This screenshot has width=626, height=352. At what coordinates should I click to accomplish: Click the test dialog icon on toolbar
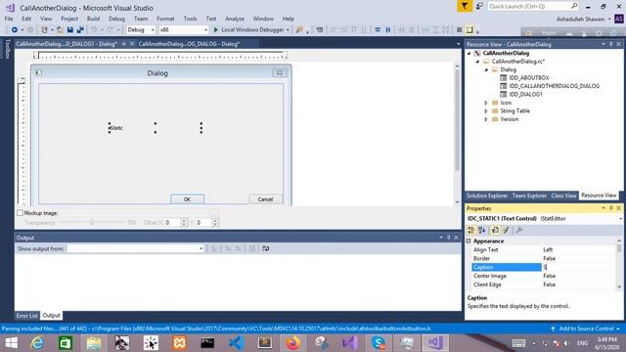point(320,30)
